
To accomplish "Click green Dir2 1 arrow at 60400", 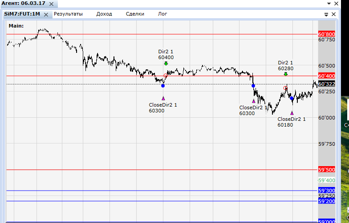I will [166, 64].
